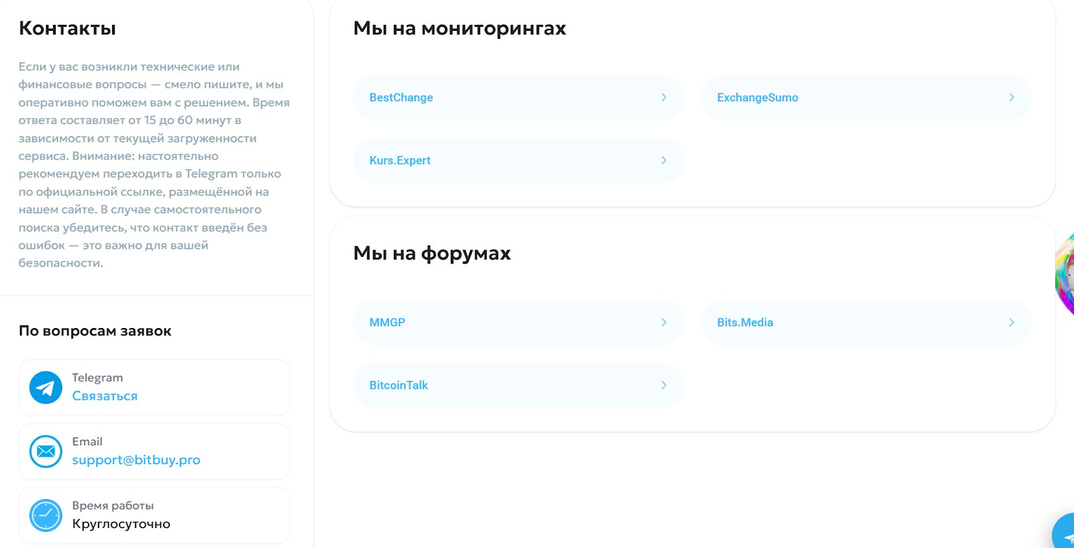Click the "Круглосуточно" working hours text
The width and height of the screenshot is (1074, 548).
pos(121,524)
